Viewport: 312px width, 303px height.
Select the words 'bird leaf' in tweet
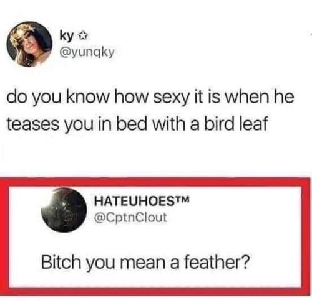point(235,123)
